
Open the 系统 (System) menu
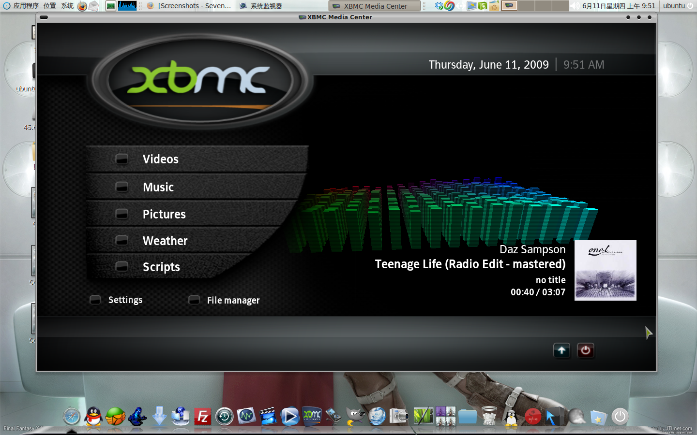(67, 6)
